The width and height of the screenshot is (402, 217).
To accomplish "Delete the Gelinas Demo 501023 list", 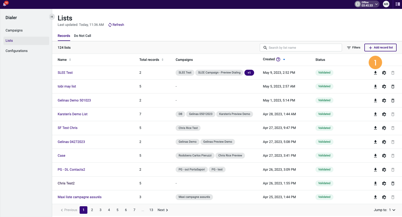I will point(393,100).
